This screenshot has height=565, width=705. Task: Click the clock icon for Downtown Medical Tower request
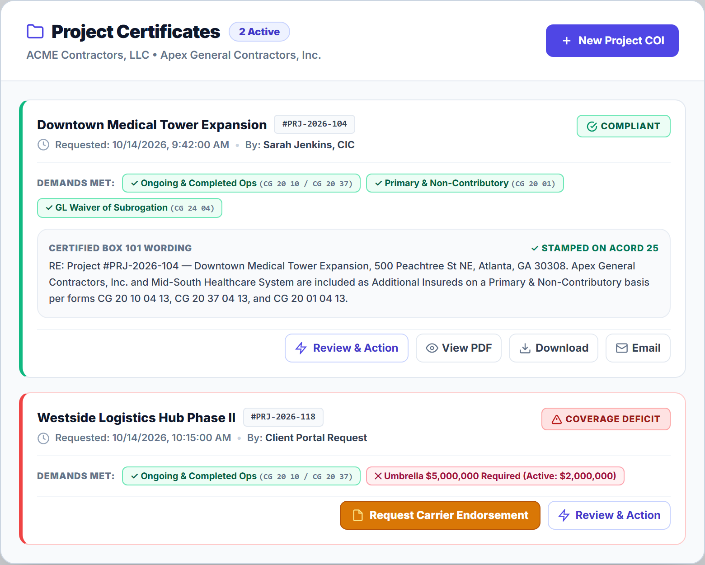43,145
